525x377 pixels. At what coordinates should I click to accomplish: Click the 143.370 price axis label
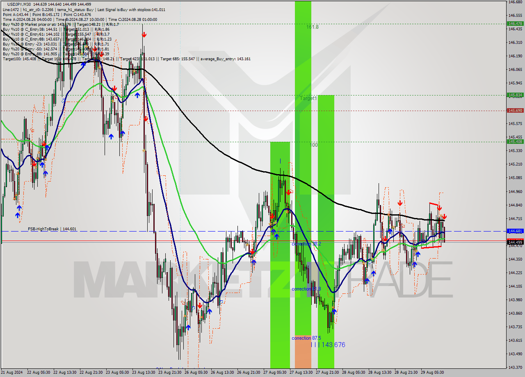pos(515,367)
